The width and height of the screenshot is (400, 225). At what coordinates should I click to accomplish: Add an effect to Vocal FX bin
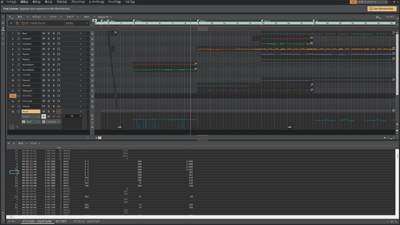[80, 116]
